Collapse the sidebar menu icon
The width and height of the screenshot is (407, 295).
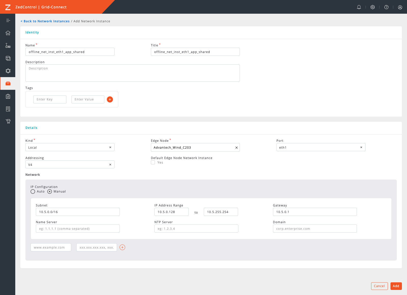(8, 20)
